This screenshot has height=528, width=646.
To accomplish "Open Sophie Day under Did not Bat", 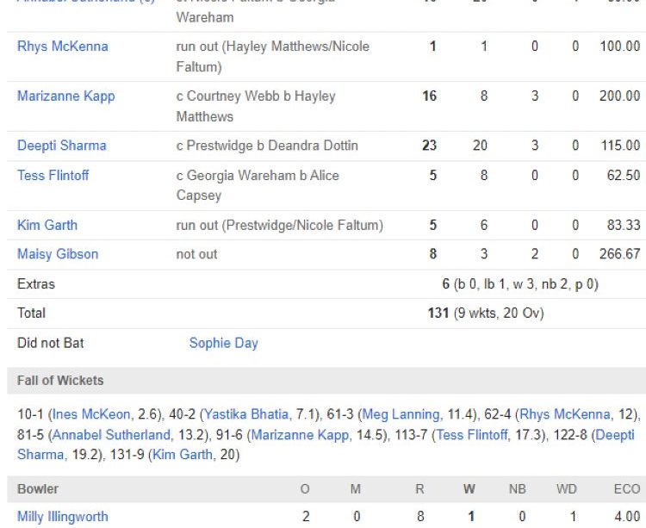I will pos(223,343).
